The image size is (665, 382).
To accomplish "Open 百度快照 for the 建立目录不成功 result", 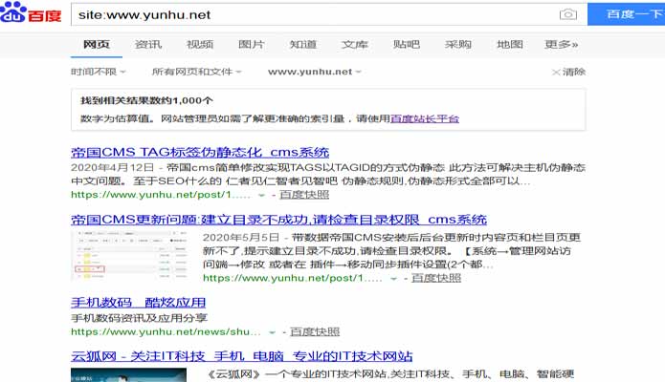I will tap(436, 278).
